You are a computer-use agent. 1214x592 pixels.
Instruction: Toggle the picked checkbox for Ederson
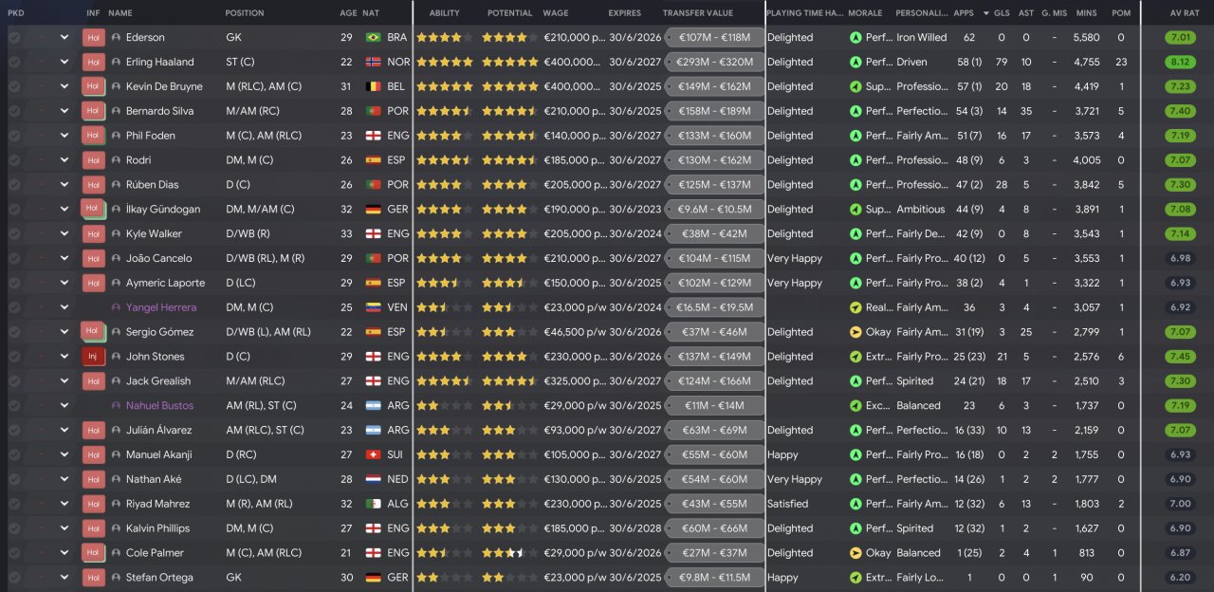point(14,38)
